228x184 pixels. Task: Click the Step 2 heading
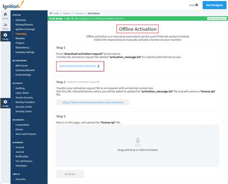(x=61, y=82)
